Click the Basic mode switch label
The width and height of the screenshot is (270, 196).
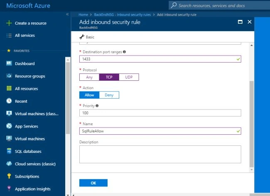click(x=90, y=37)
